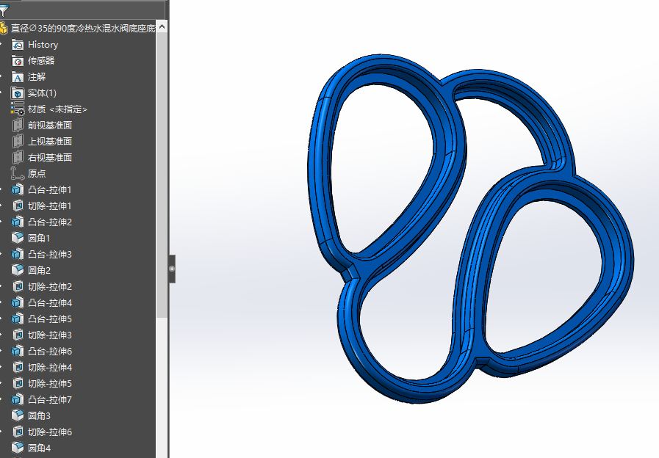Click the 材质 <未指定> material icon
This screenshot has height=458, width=659.
(17, 109)
